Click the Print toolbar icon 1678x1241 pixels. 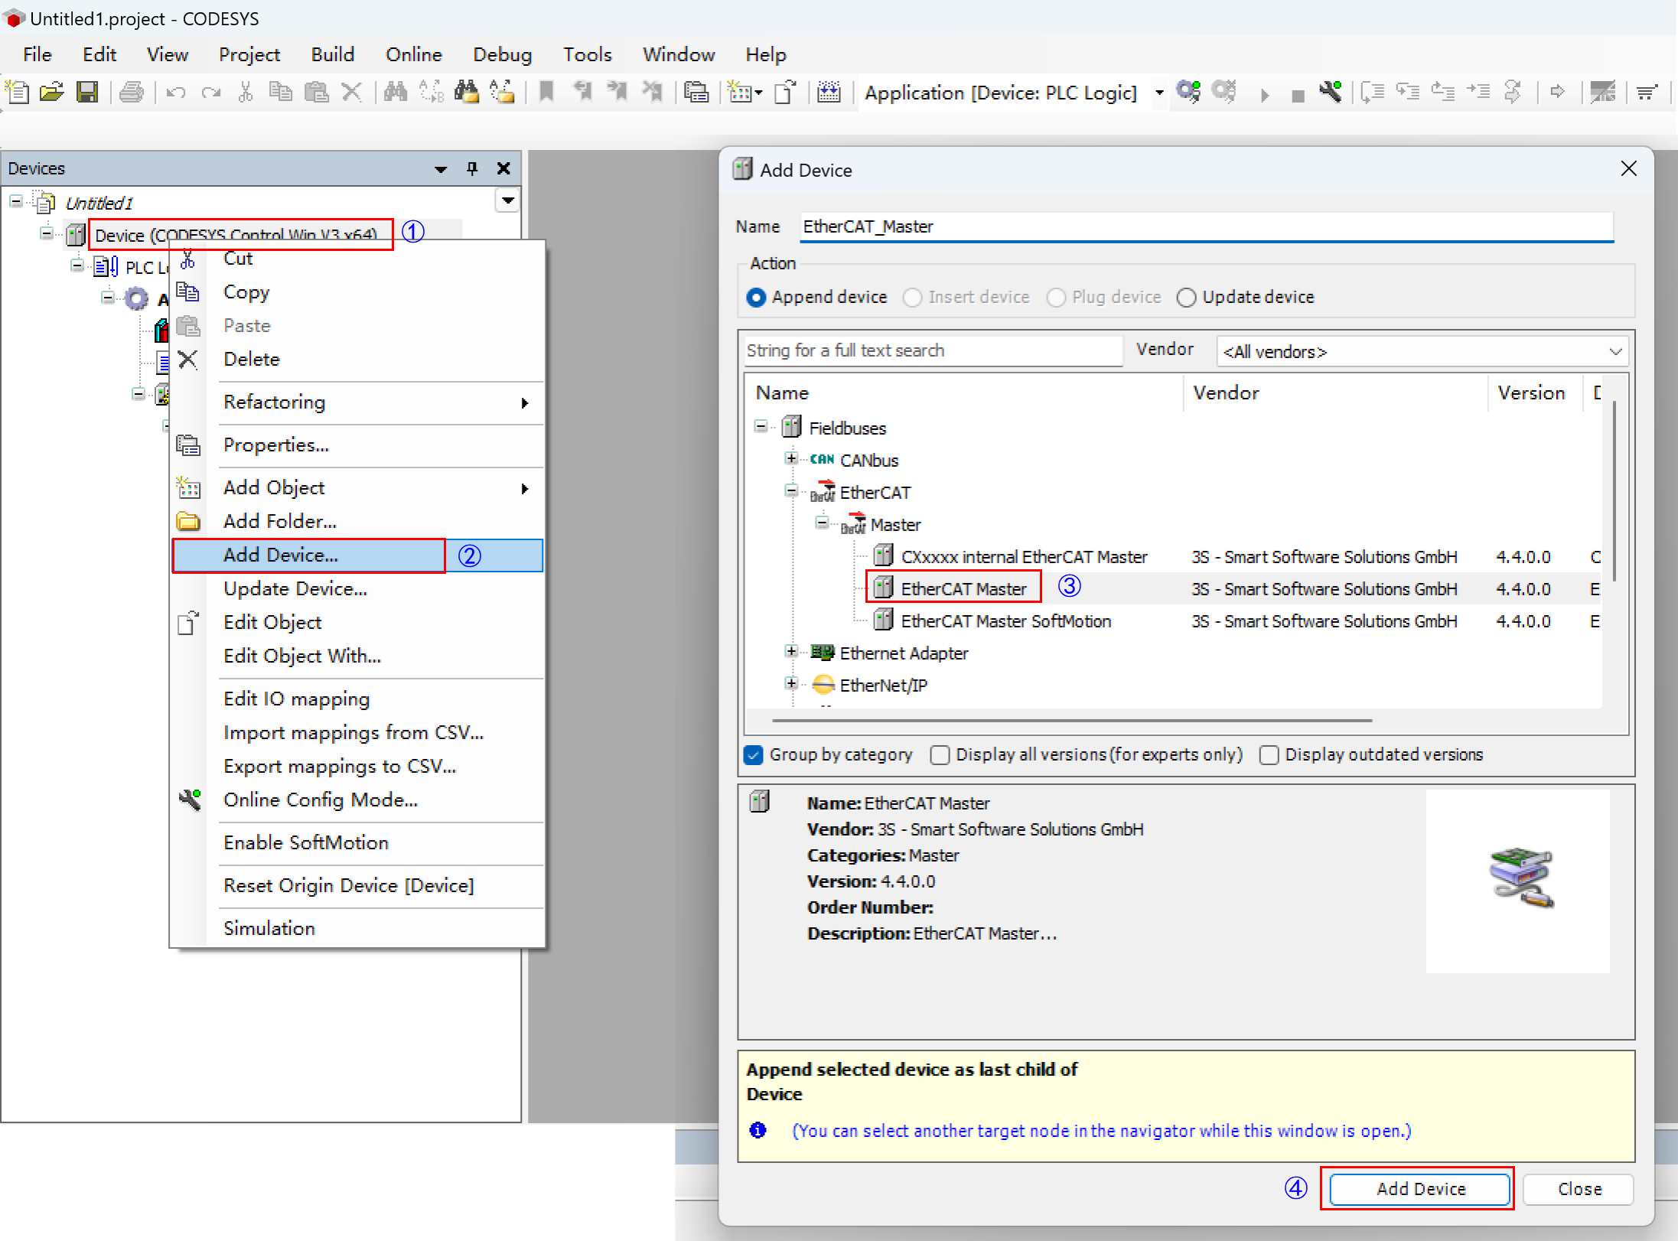[132, 93]
